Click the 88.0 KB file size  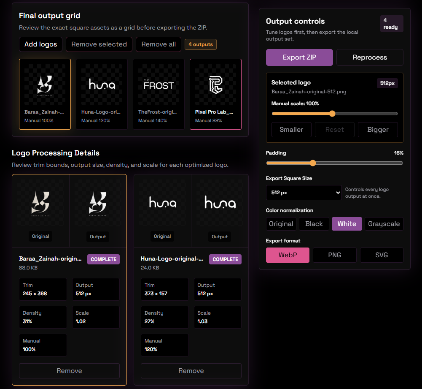tap(28, 268)
